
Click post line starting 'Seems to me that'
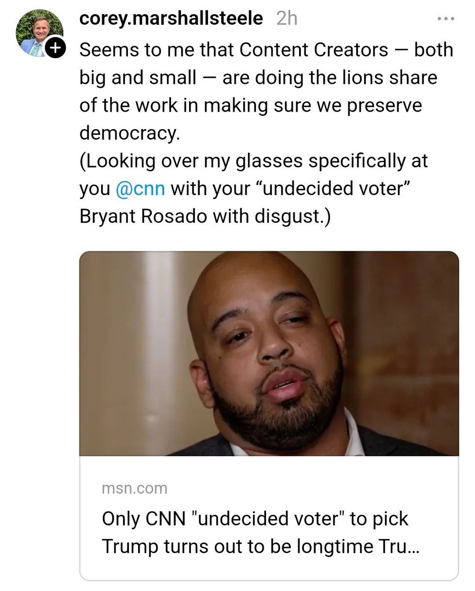coord(266,50)
